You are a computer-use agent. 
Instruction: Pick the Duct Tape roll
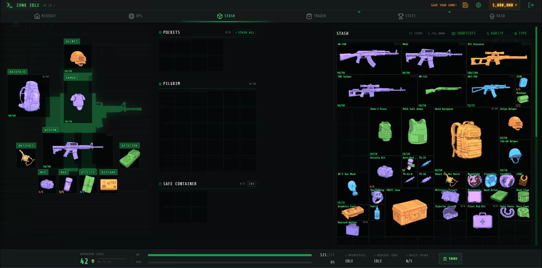tap(523, 212)
